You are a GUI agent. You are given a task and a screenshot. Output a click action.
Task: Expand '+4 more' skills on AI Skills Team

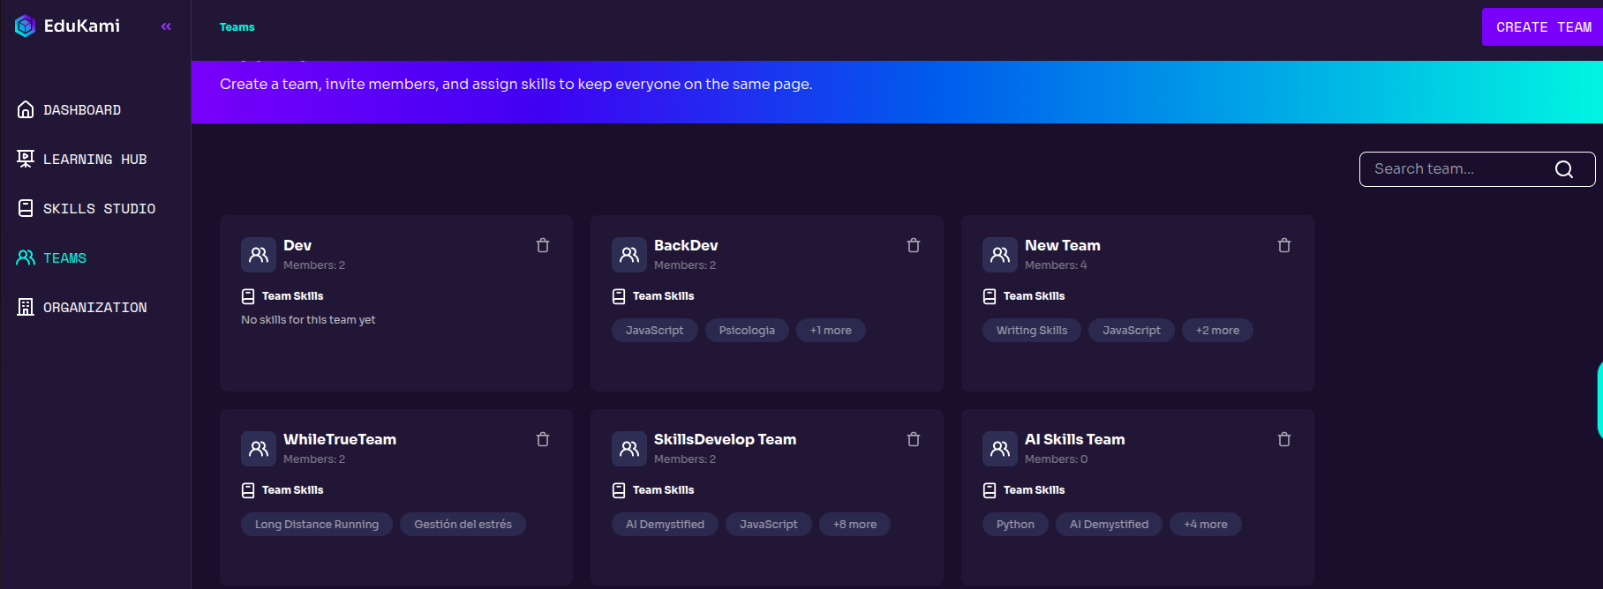(1205, 525)
